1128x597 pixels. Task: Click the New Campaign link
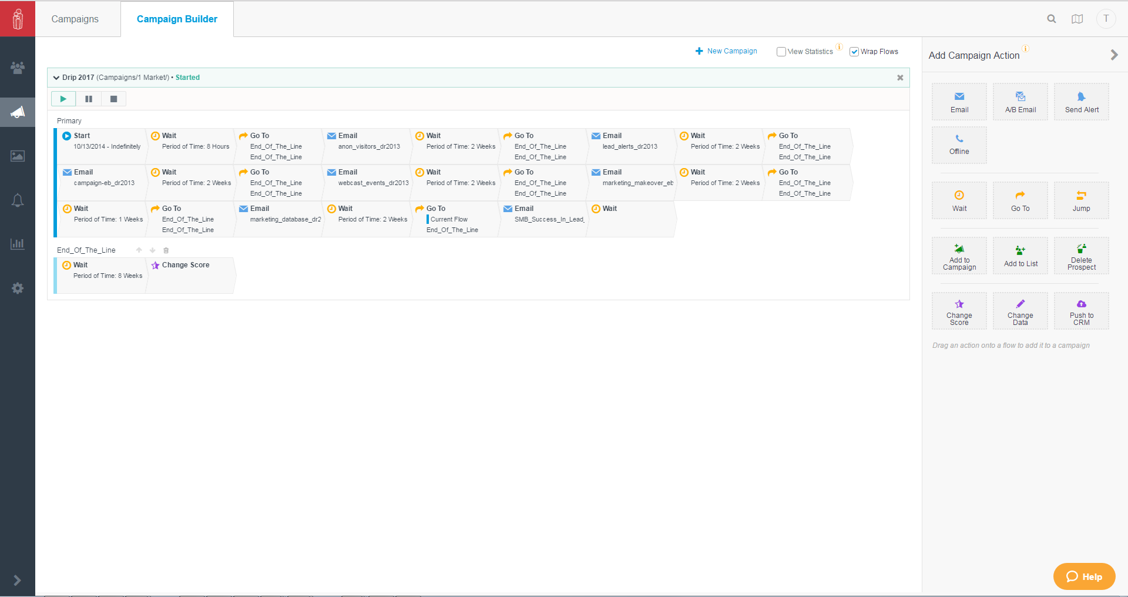coord(726,51)
